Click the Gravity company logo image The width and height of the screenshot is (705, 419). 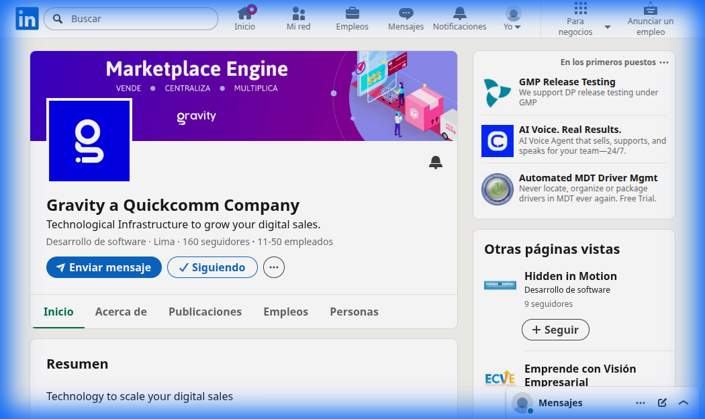89,140
